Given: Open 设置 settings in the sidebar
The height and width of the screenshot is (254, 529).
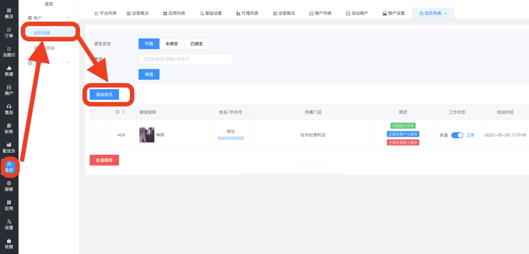Looking at the screenshot, I should 9,224.
